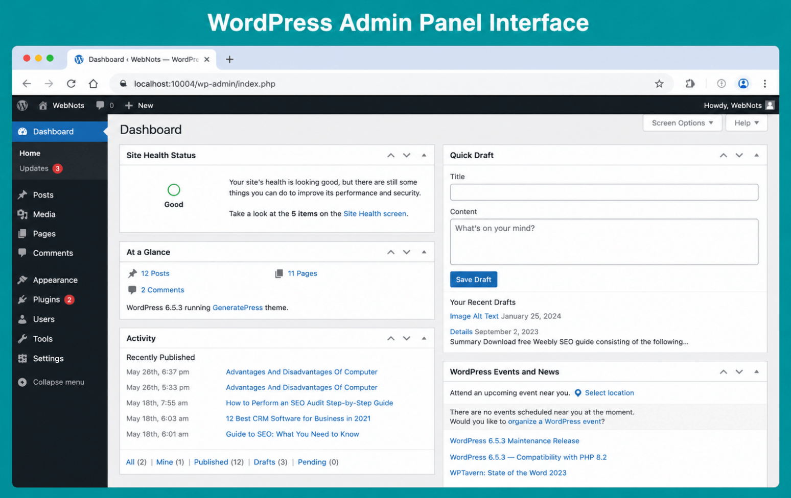Image resolution: width=791 pixels, height=498 pixels.
Task: Move Site Health Status panel down
Action: coord(407,155)
